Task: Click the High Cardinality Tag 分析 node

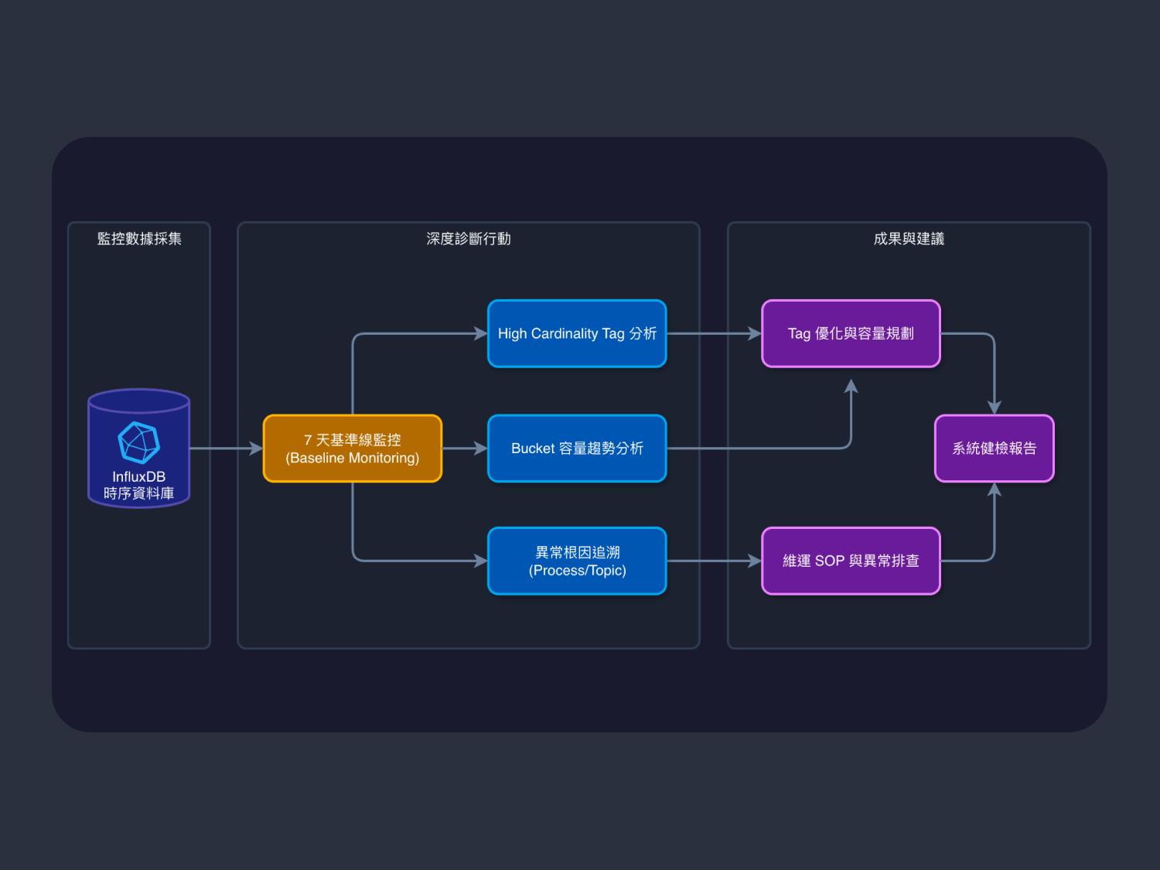Action: pos(577,333)
